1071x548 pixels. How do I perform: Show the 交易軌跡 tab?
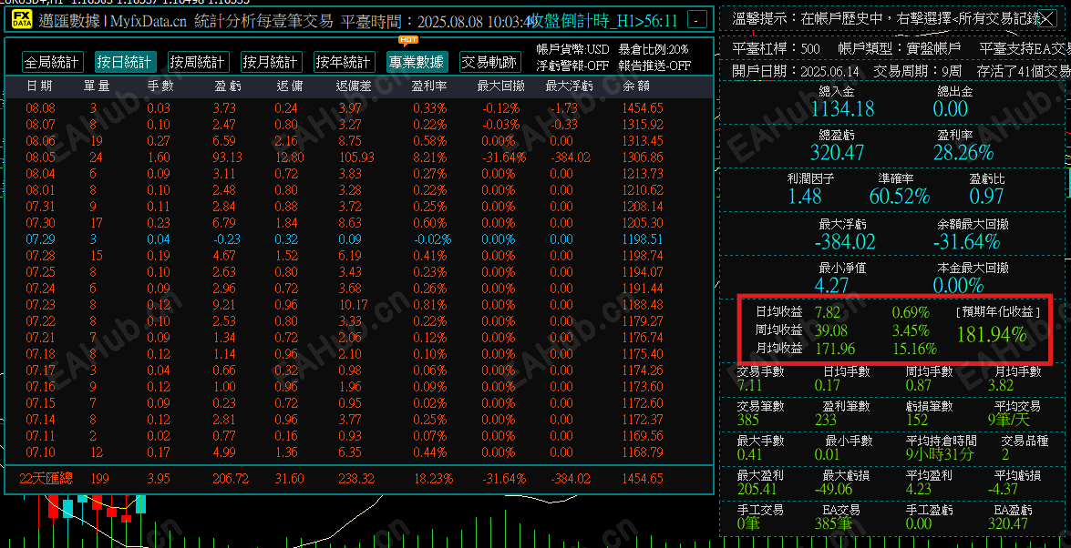coord(489,63)
